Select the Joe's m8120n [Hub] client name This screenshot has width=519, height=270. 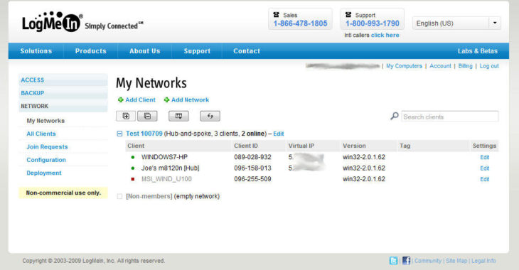coord(170,168)
